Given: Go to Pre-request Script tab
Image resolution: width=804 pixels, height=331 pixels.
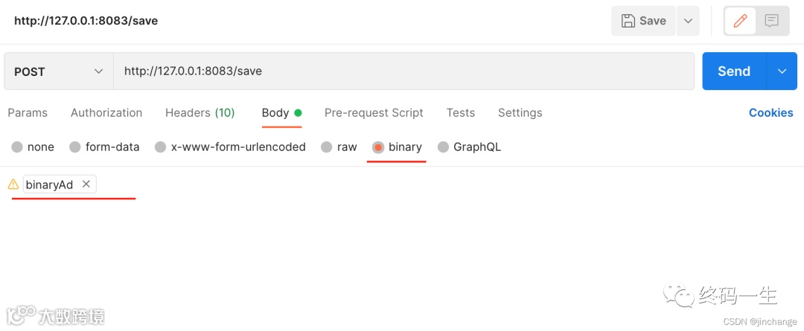Looking at the screenshot, I should click(374, 113).
